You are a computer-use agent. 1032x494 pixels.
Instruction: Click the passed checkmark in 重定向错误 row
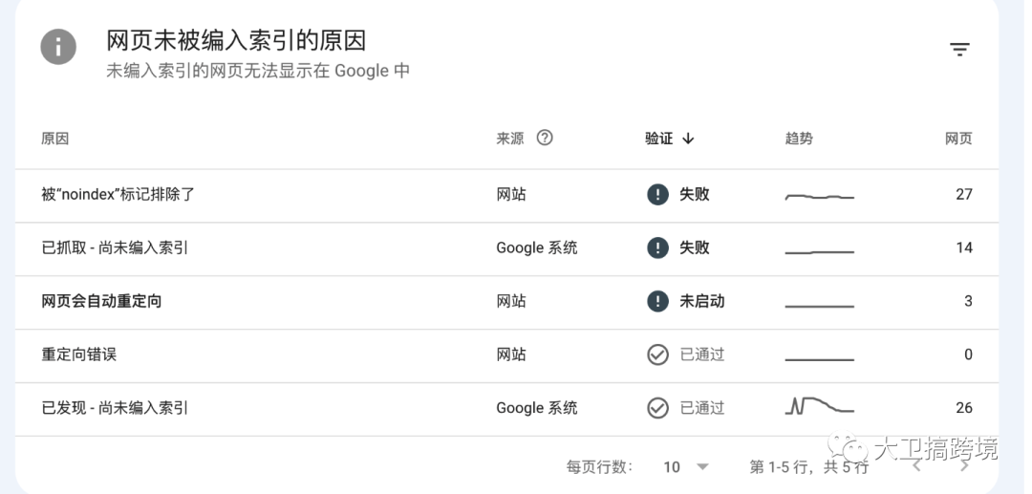coord(657,355)
